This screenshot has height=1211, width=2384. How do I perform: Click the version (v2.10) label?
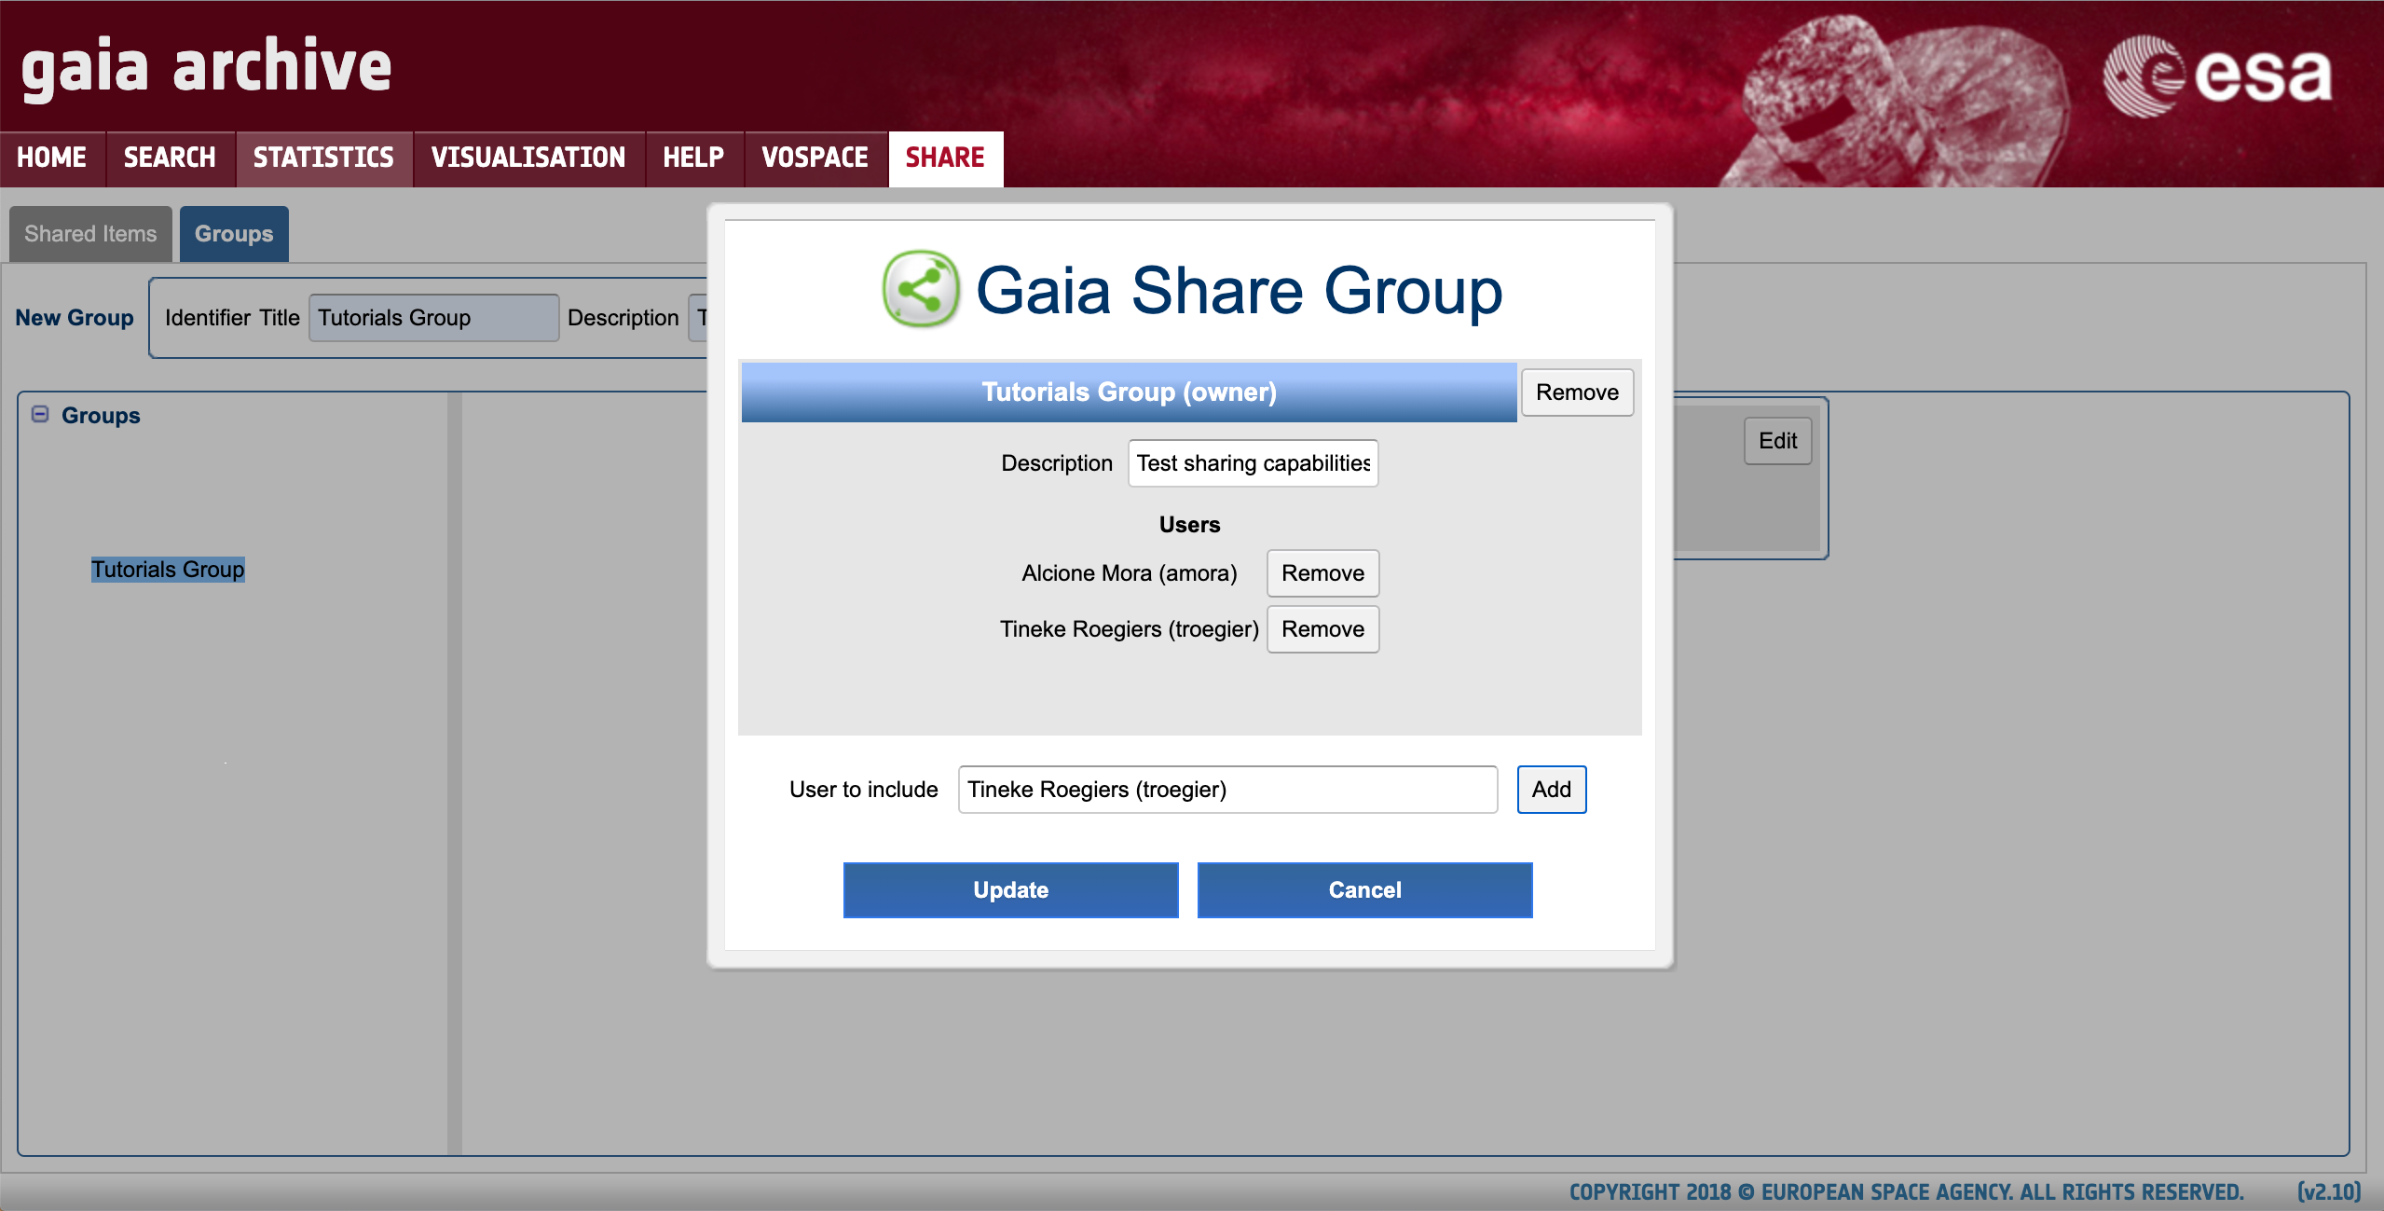tap(2328, 1192)
